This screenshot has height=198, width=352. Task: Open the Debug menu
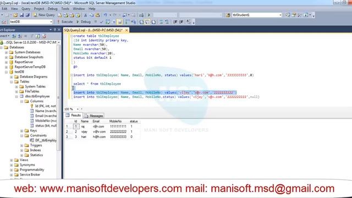pyautogui.click(x=52, y=9)
